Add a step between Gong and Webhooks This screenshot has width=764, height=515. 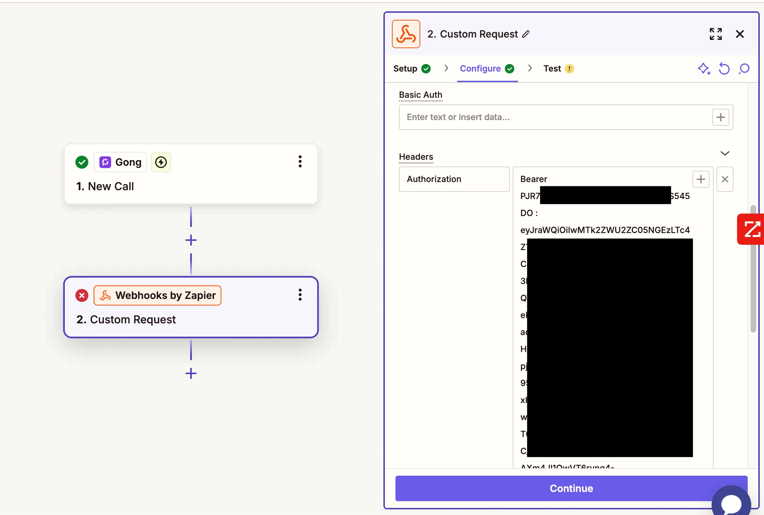tap(191, 240)
